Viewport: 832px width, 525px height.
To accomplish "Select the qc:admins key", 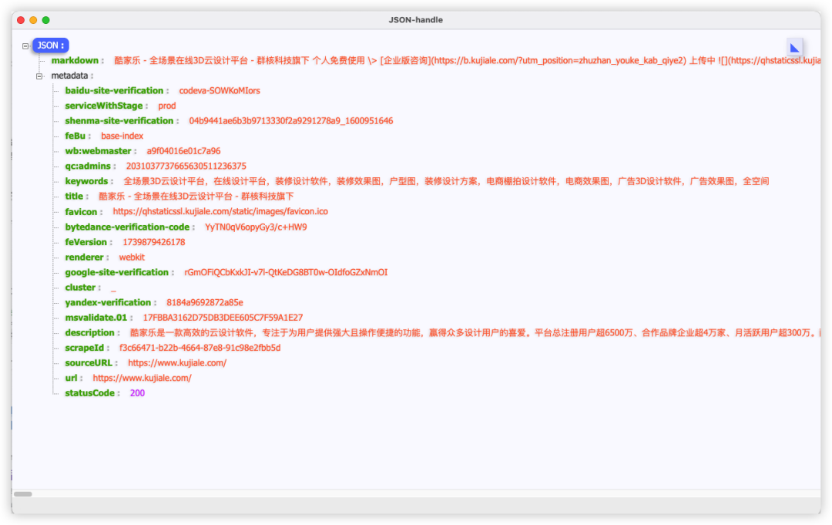I will click(88, 167).
